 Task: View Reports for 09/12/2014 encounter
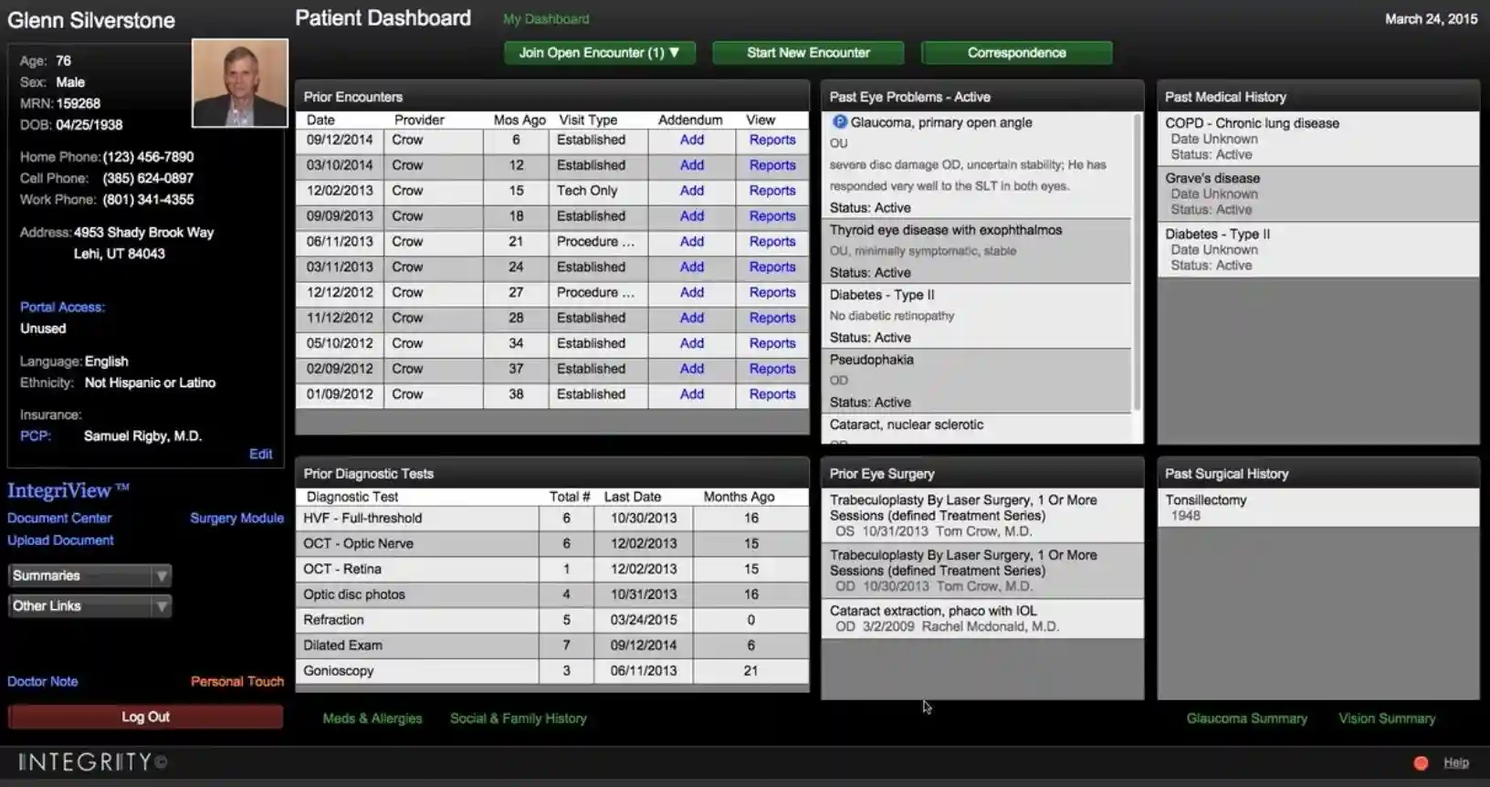[x=772, y=140]
